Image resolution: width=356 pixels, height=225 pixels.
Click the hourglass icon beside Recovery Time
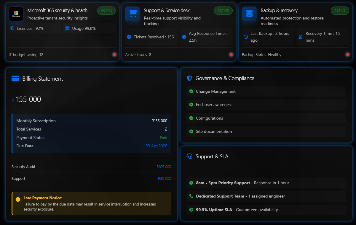click(x=300, y=37)
